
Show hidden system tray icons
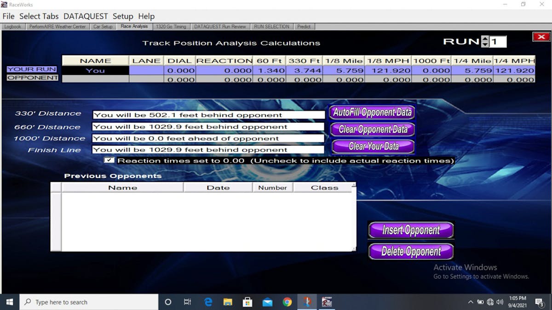[x=470, y=302]
